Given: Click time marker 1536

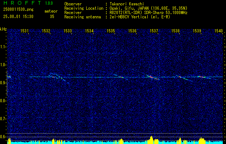Looking at the screenshot, I should [132, 31].
